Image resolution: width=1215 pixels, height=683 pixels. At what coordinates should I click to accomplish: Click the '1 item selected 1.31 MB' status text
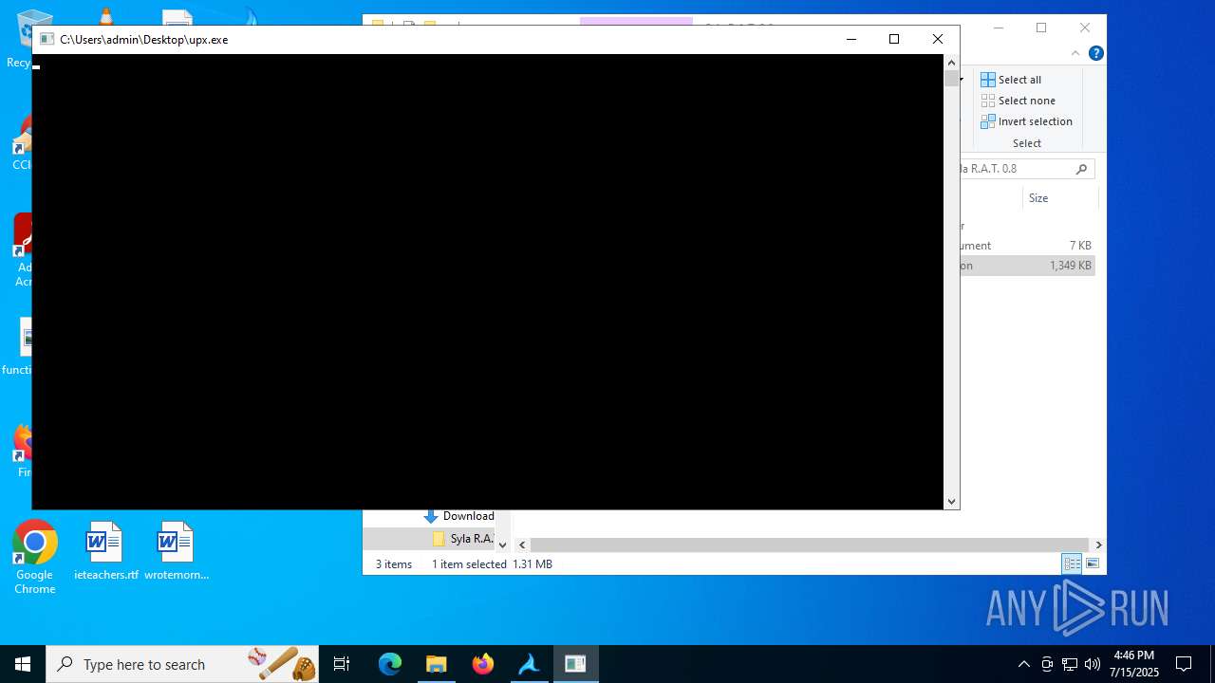492,564
